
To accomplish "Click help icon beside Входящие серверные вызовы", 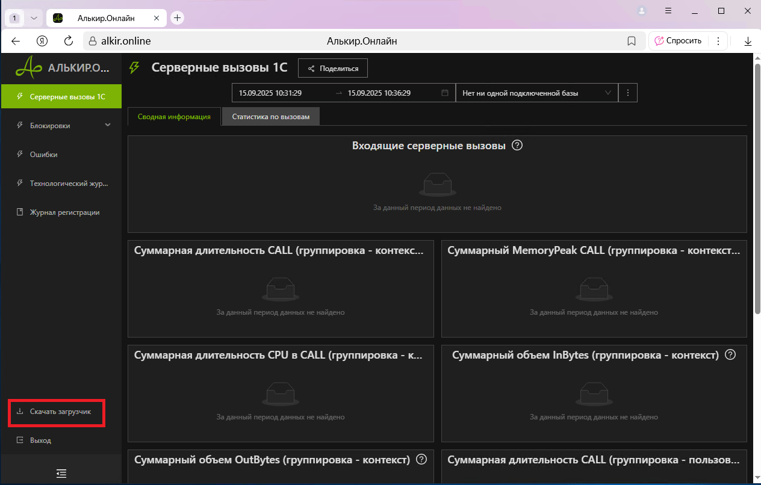I will 517,146.
